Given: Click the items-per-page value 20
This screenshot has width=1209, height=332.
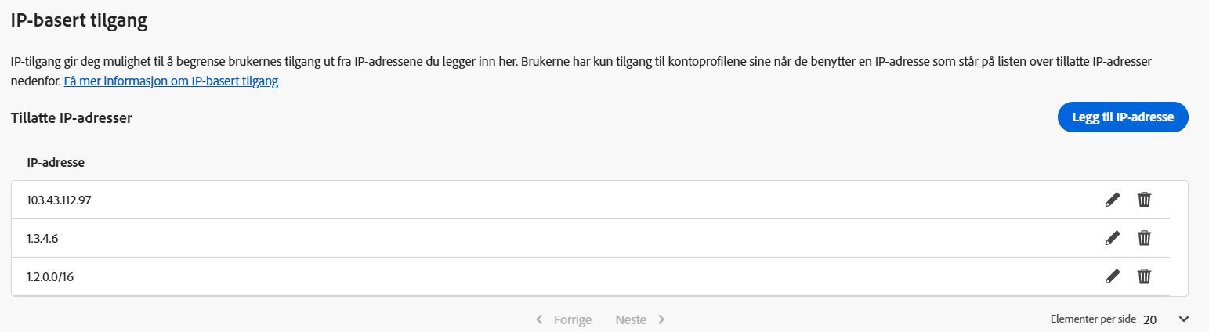Looking at the screenshot, I should (x=1149, y=319).
